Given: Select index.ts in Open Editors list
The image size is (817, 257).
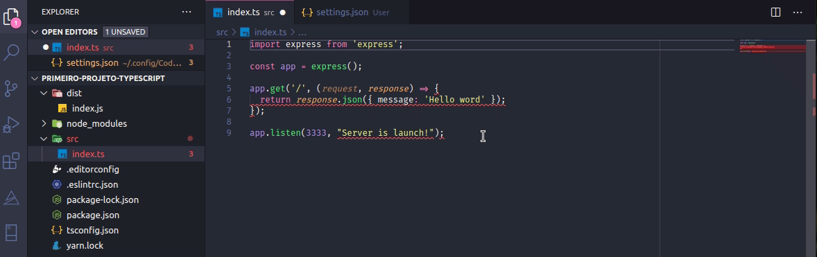Looking at the screenshot, I should 117,47.
